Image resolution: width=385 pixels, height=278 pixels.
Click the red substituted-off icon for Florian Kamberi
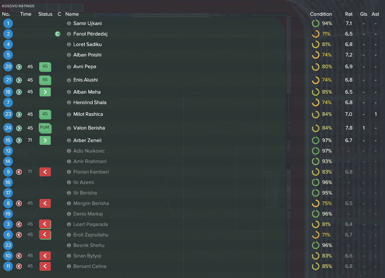pyautogui.click(x=19, y=172)
